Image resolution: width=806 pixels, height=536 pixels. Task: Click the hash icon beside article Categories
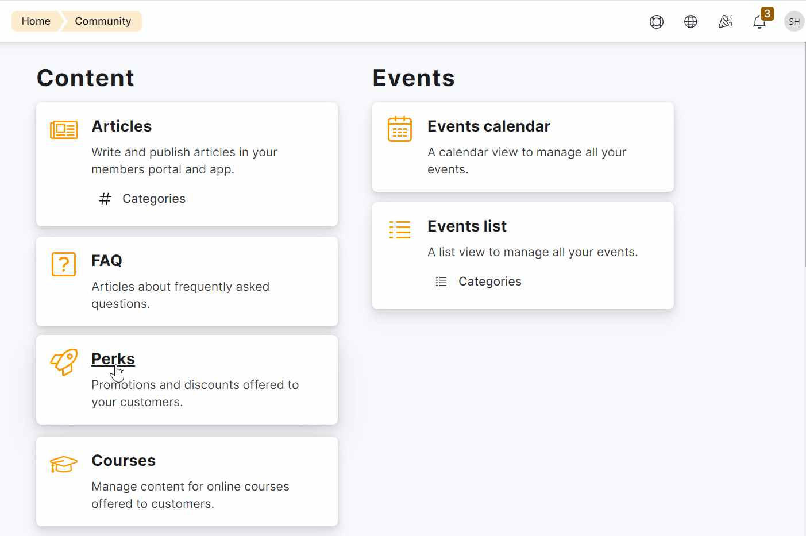[105, 199]
